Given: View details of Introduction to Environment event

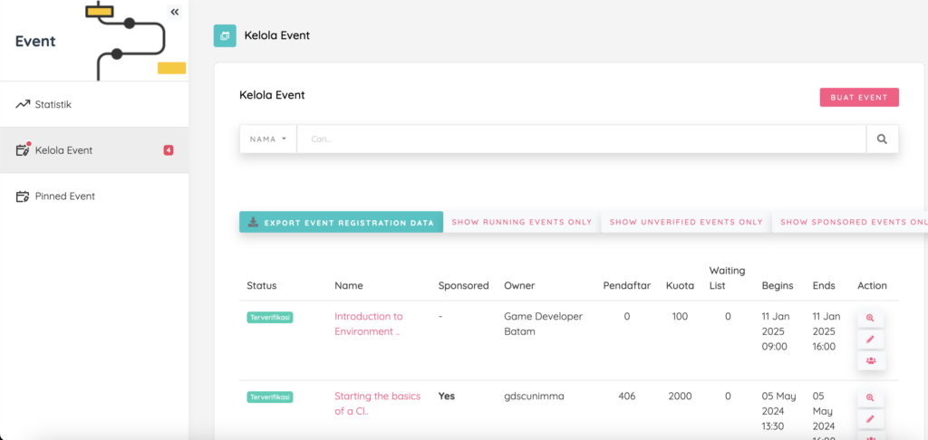Looking at the screenshot, I should (x=870, y=319).
